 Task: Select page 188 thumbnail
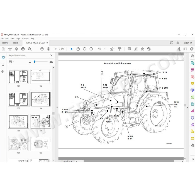coord(41,144)
